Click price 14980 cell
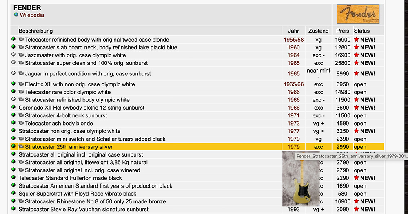Viewport: 408px width, 214px height. tap(342, 92)
